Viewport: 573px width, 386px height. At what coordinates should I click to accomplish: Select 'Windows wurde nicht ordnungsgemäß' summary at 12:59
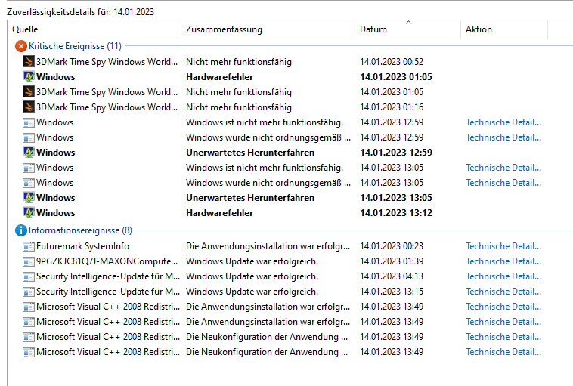pyautogui.click(x=268, y=137)
